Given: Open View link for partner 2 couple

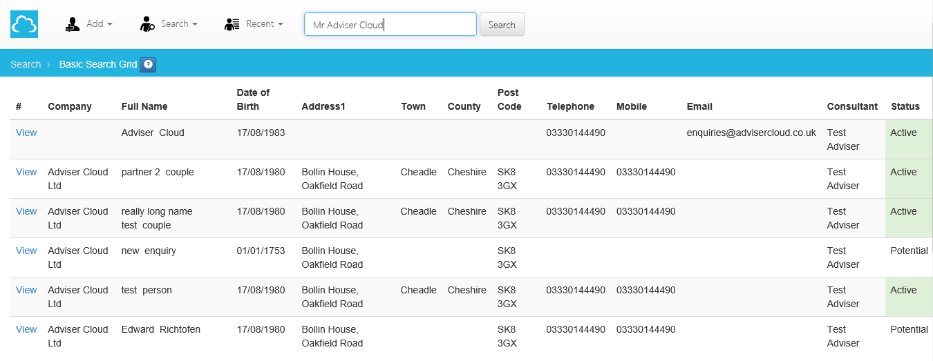Looking at the screenshot, I should 26,172.
